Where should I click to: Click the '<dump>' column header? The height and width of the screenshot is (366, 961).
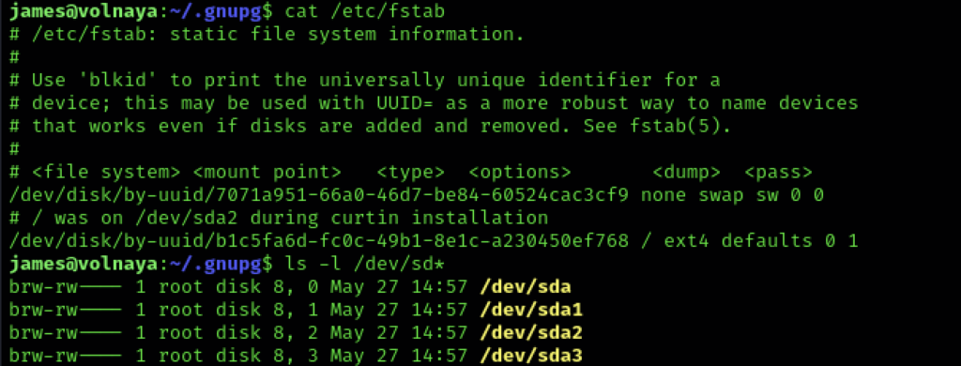(x=686, y=173)
